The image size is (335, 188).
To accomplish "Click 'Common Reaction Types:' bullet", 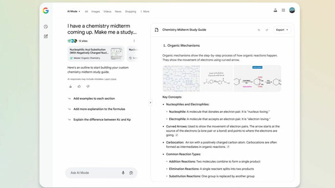I will point(183,154).
